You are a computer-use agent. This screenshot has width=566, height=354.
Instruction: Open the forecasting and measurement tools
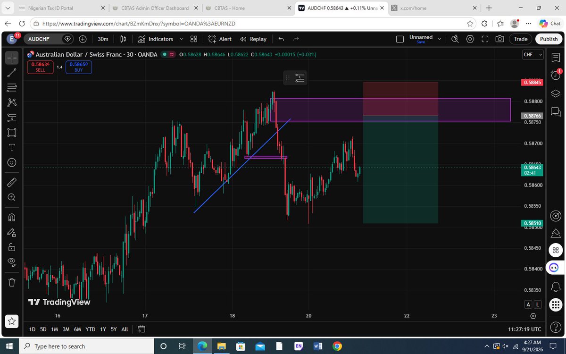(12, 117)
